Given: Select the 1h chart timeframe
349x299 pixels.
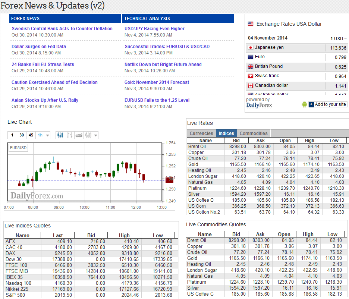Looking at the screenshot, I should (x=40, y=135).
